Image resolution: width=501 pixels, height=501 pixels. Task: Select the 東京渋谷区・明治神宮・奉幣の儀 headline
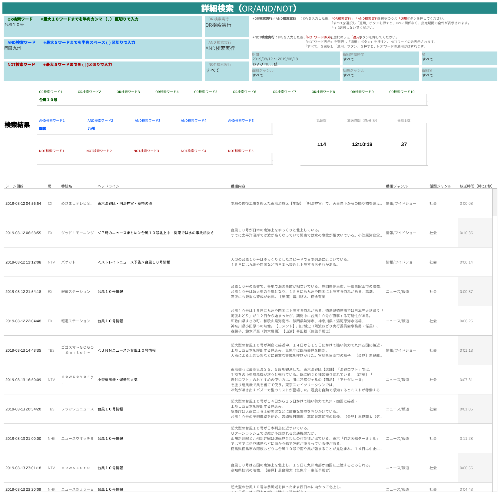click(x=125, y=204)
